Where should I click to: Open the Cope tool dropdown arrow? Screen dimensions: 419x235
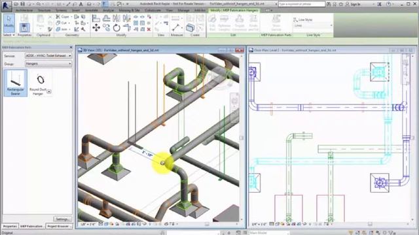coord(71,16)
